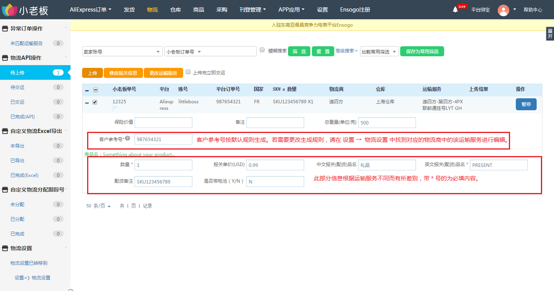Screen dimensions: 554x291
Task: Open the 设置 menu
Action: point(322,10)
